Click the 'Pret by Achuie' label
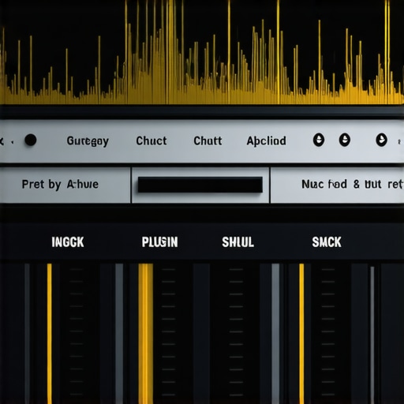The height and width of the screenshot is (404, 404). (x=60, y=185)
